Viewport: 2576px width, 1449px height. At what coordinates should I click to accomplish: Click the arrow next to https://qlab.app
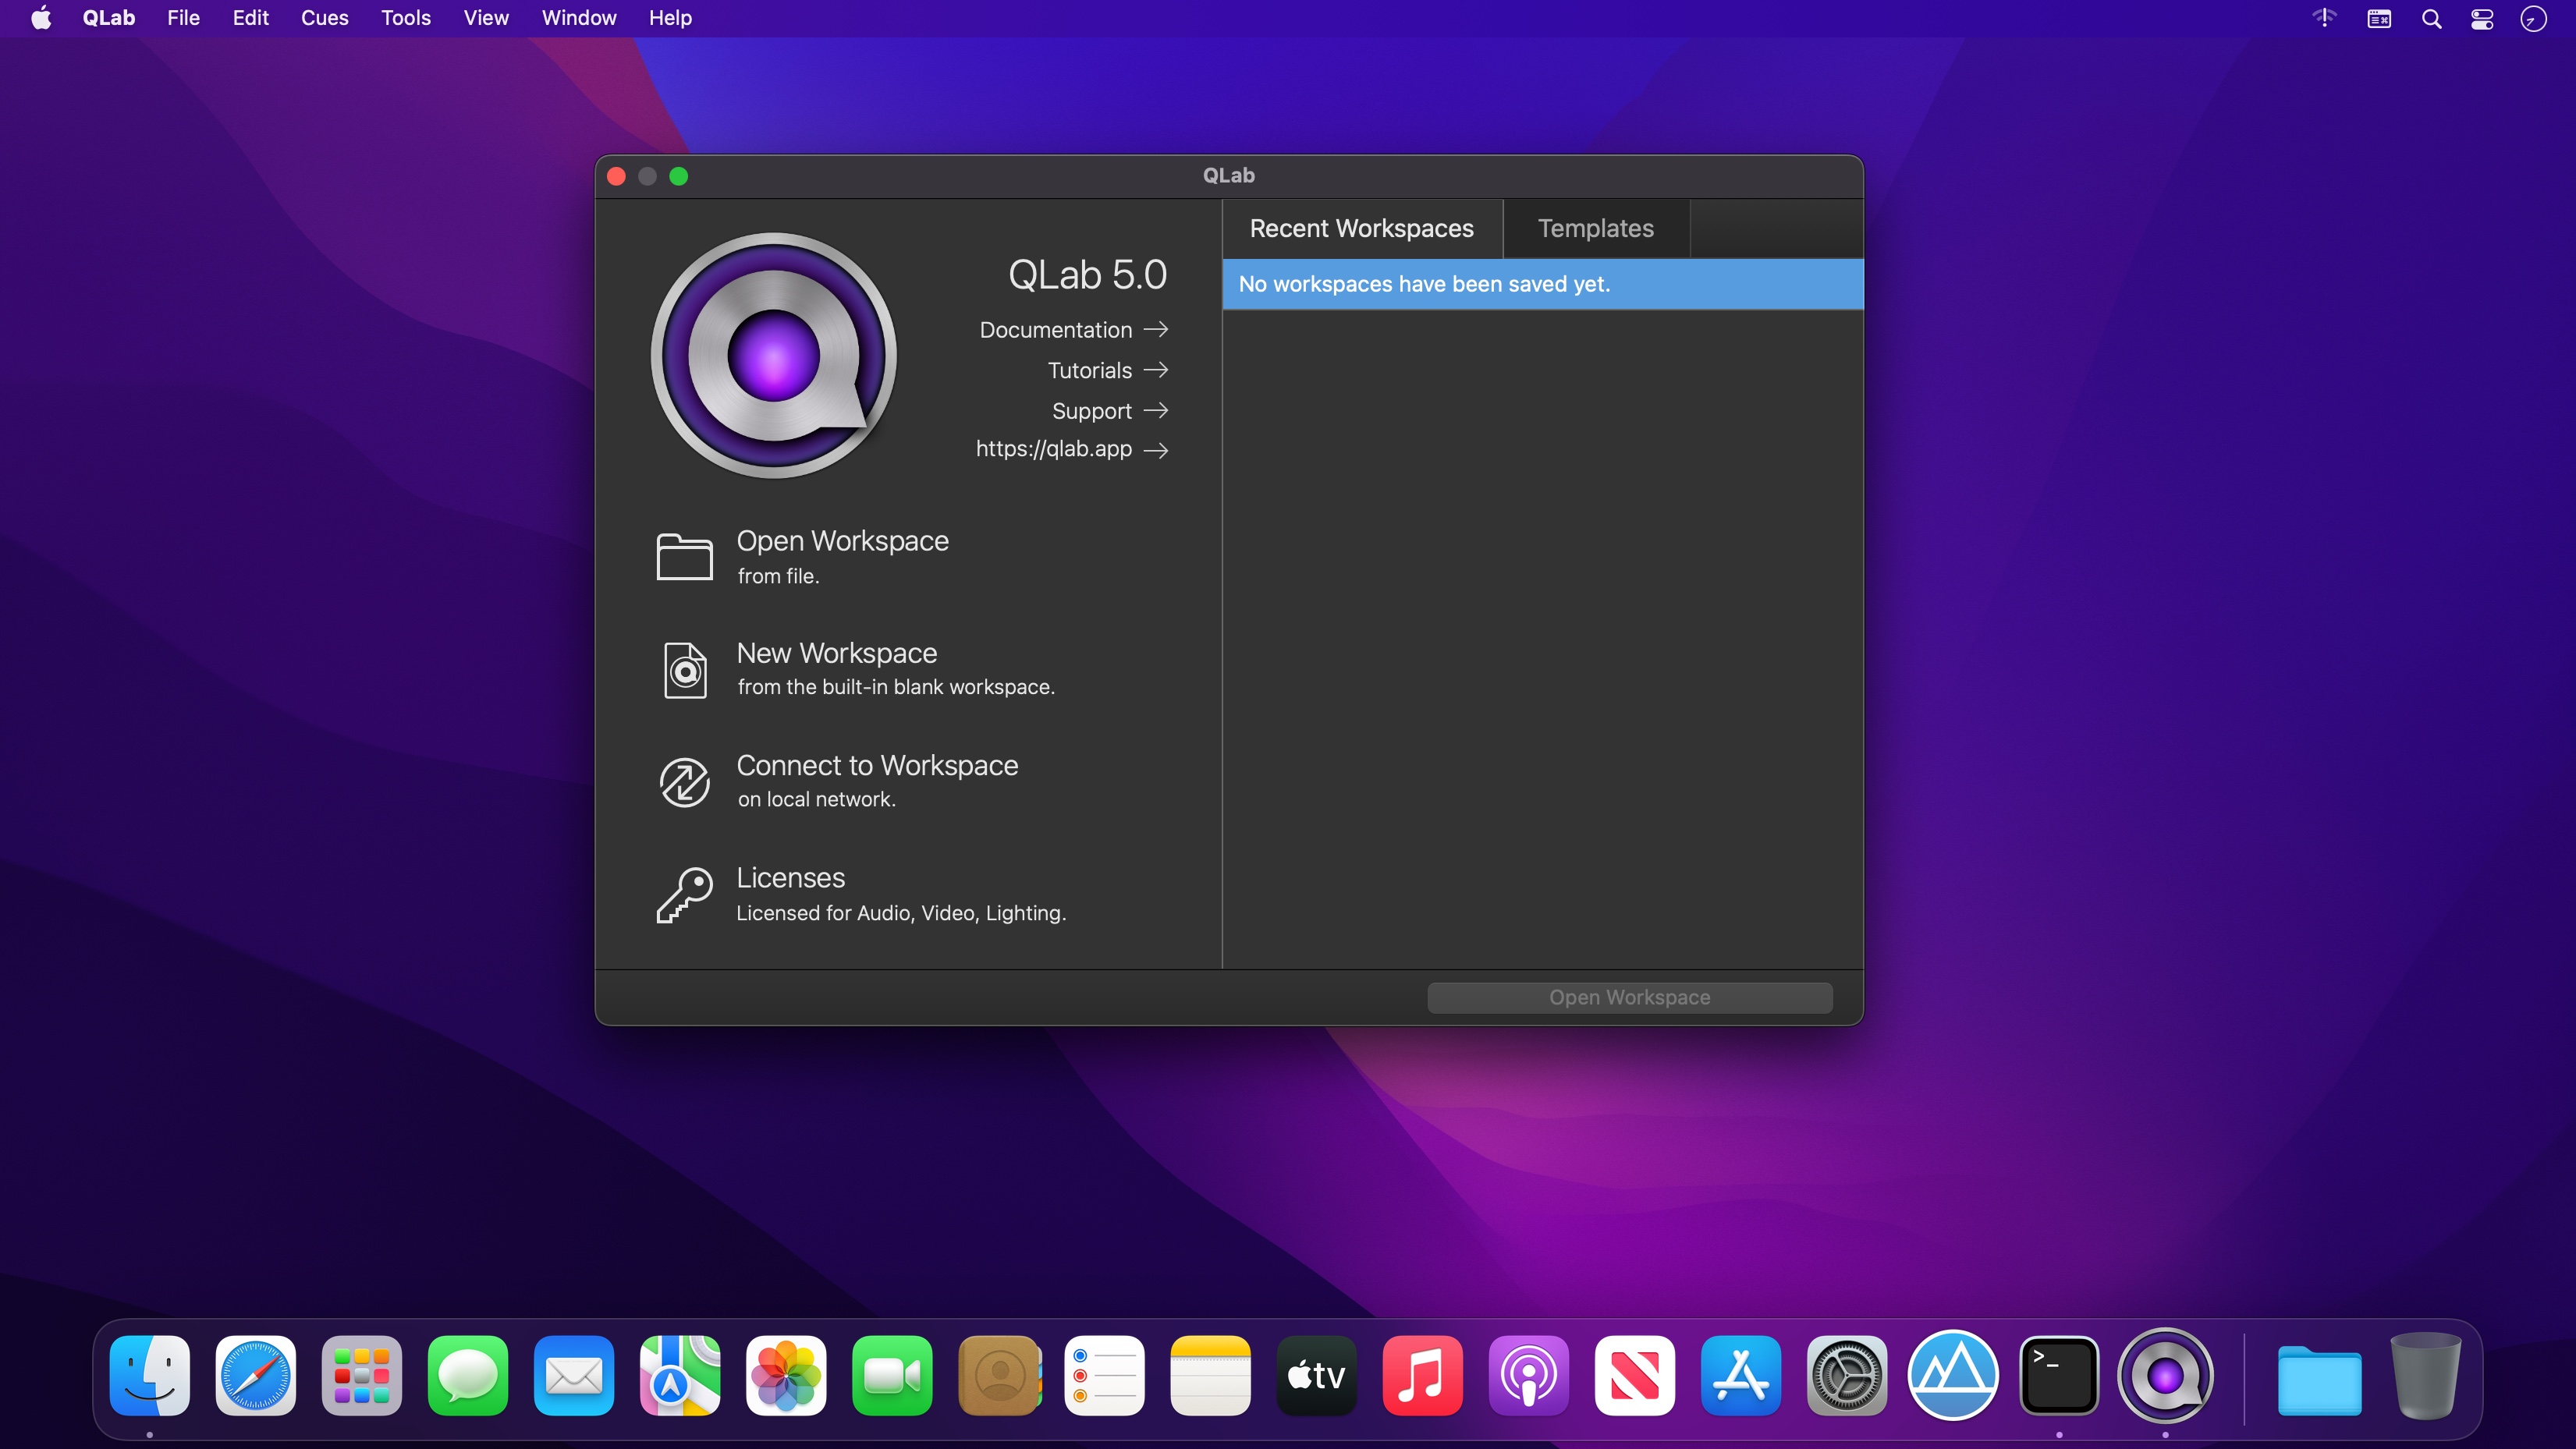point(1156,450)
